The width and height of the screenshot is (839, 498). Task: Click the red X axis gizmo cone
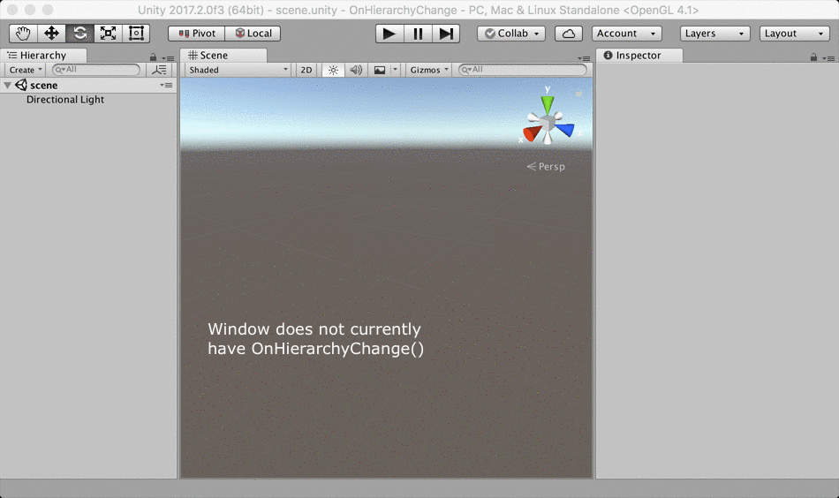pos(532,133)
